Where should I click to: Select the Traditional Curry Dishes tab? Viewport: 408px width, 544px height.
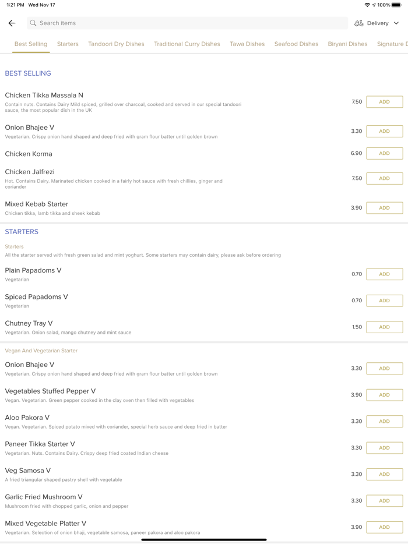point(187,44)
